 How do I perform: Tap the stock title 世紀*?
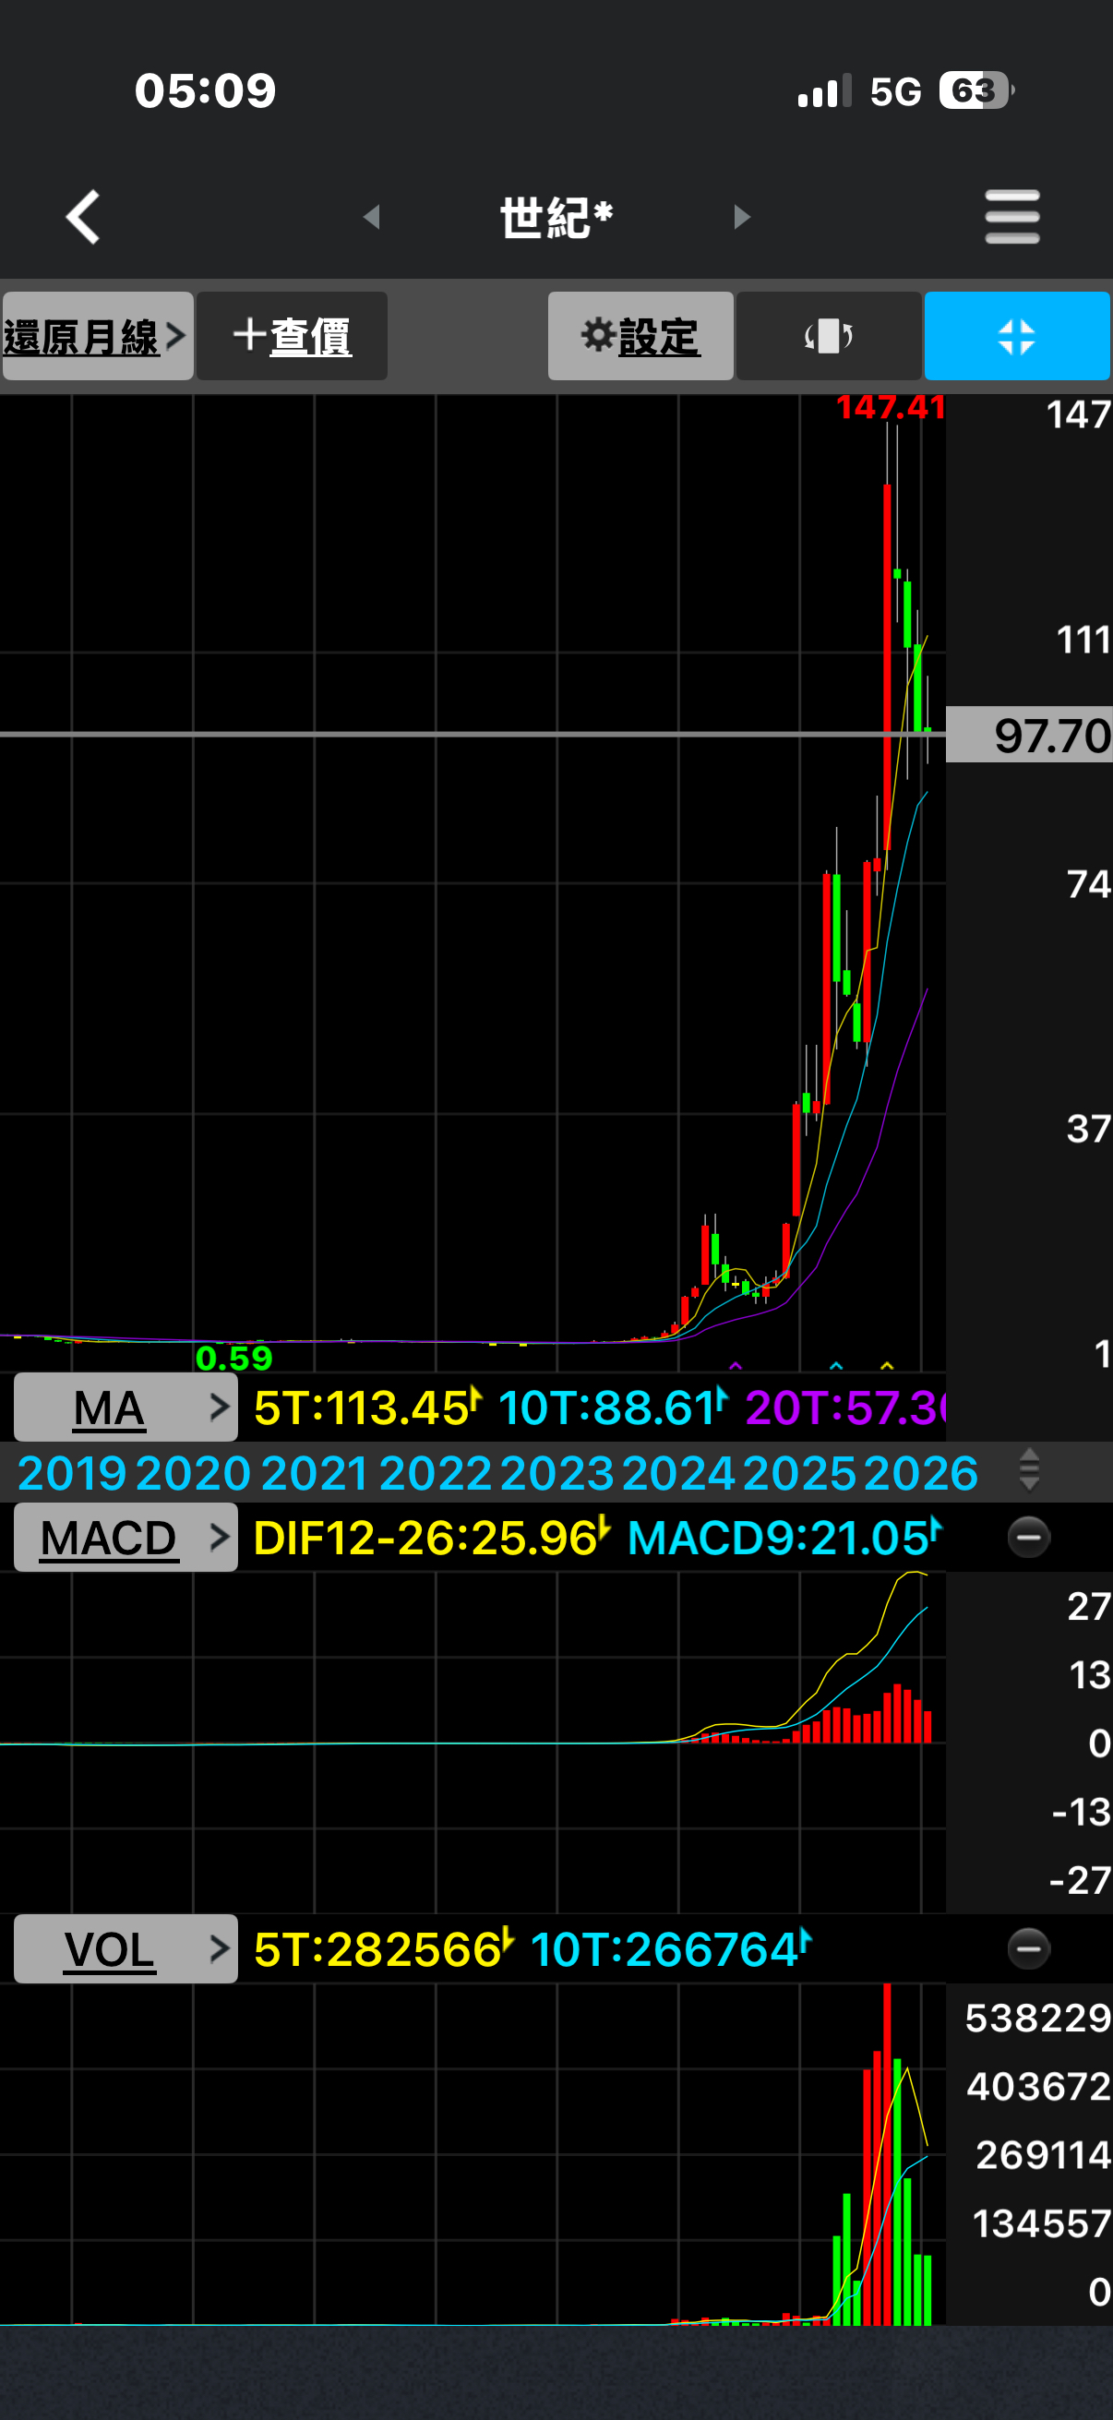point(556,217)
